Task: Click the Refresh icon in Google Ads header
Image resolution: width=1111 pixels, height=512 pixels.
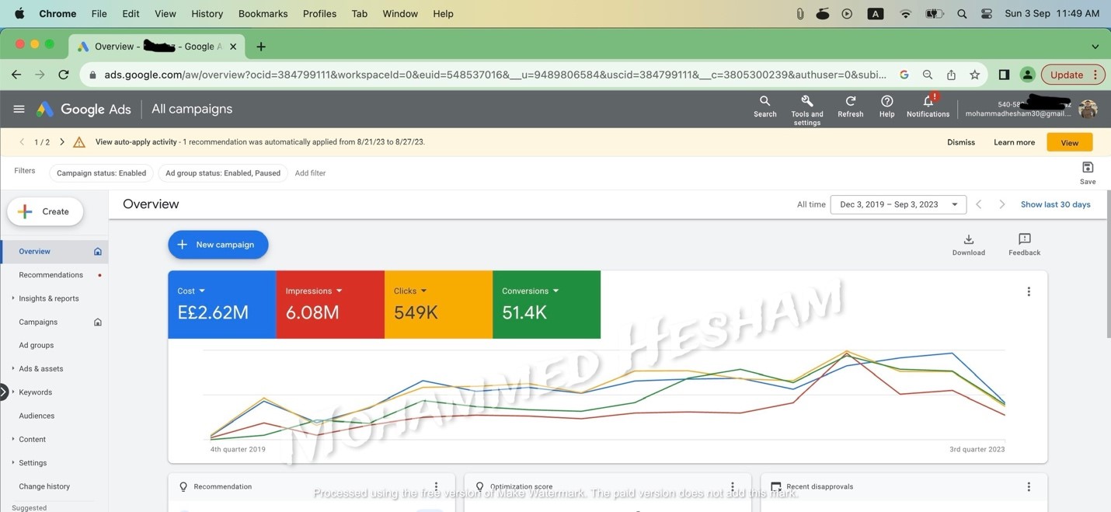Action: [x=850, y=102]
